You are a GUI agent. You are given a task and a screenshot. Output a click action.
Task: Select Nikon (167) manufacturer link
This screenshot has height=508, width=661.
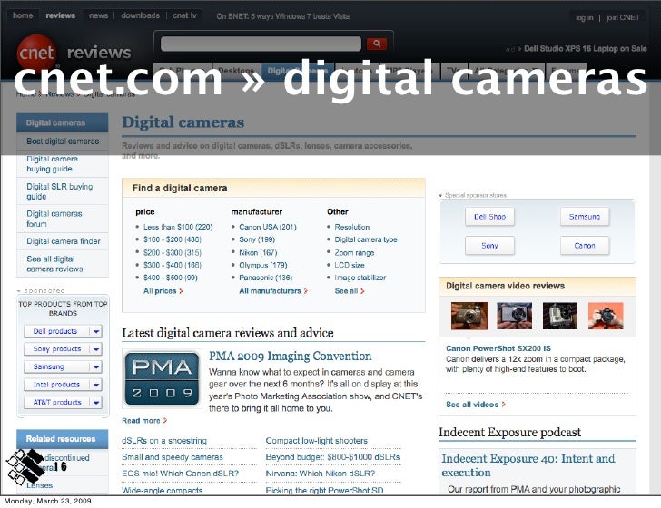258,253
